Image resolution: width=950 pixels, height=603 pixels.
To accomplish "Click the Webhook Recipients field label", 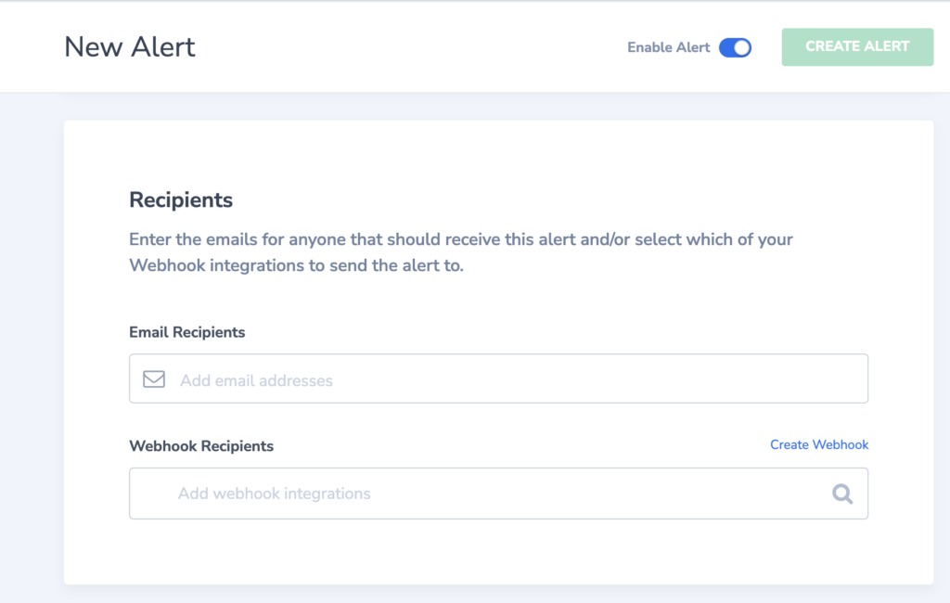I will (201, 446).
